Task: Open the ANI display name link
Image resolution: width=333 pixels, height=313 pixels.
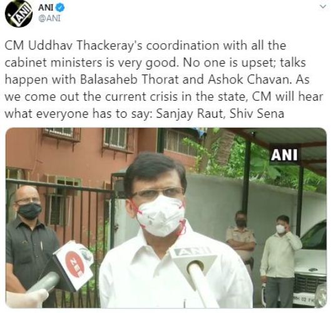Action: point(46,8)
